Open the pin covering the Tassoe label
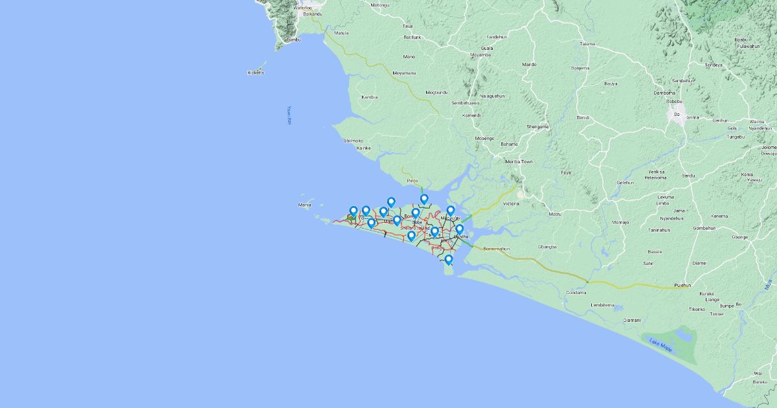The width and height of the screenshot is (777, 408). 434,231
